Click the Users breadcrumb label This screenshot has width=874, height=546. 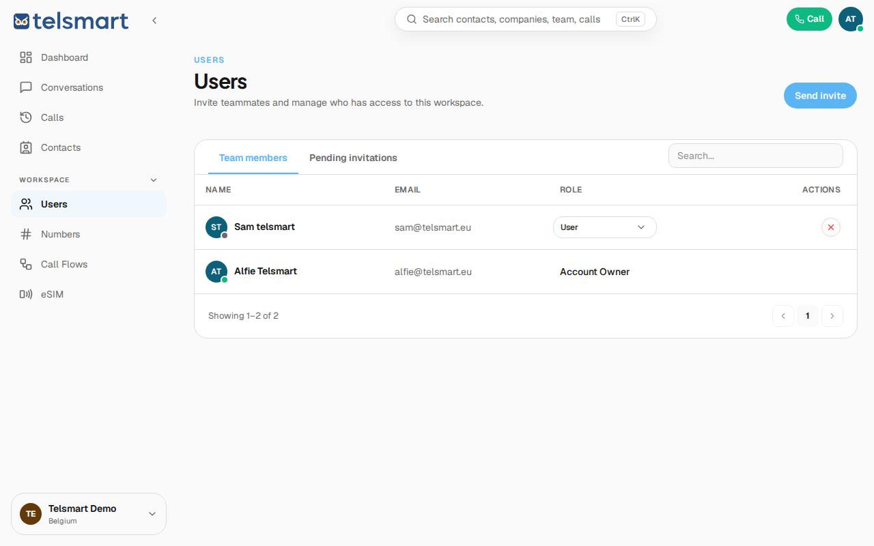coord(209,60)
